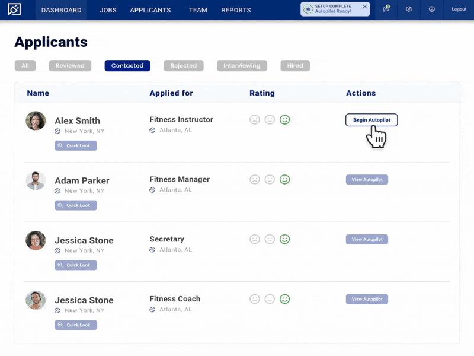Rate Jessica Stone Secretary with sad face
Image resolution: width=474 pixels, height=356 pixels.
pyautogui.click(x=255, y=239)
